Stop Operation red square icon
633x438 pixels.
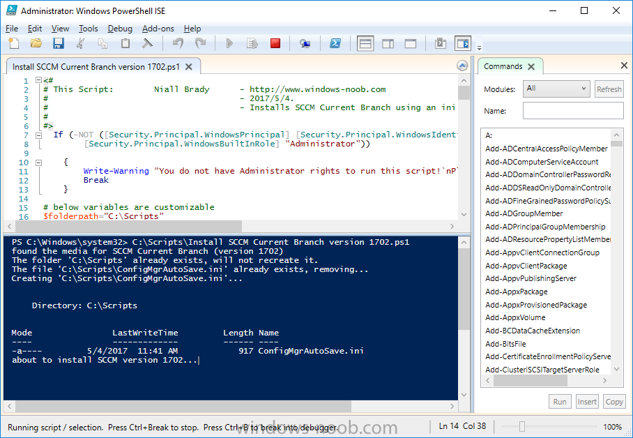[x=275, y=43]
